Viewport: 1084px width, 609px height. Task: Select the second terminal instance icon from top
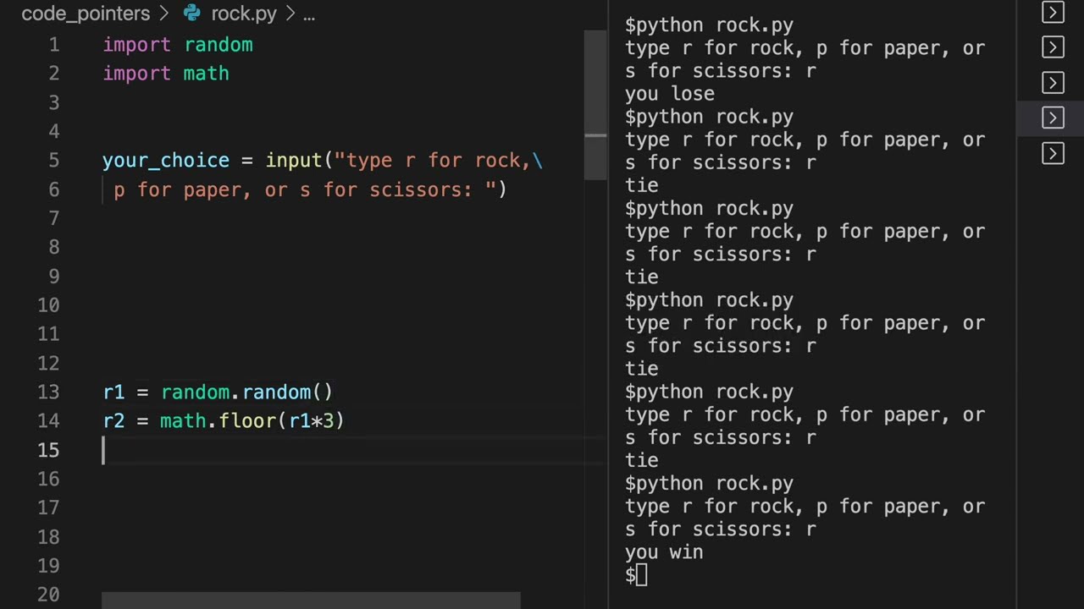(x=1053, y=47)
